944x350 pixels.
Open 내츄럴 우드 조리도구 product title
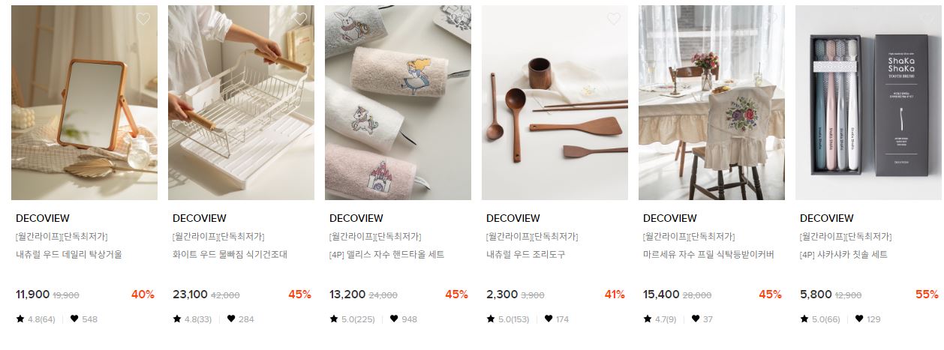(x=525, y=255)
